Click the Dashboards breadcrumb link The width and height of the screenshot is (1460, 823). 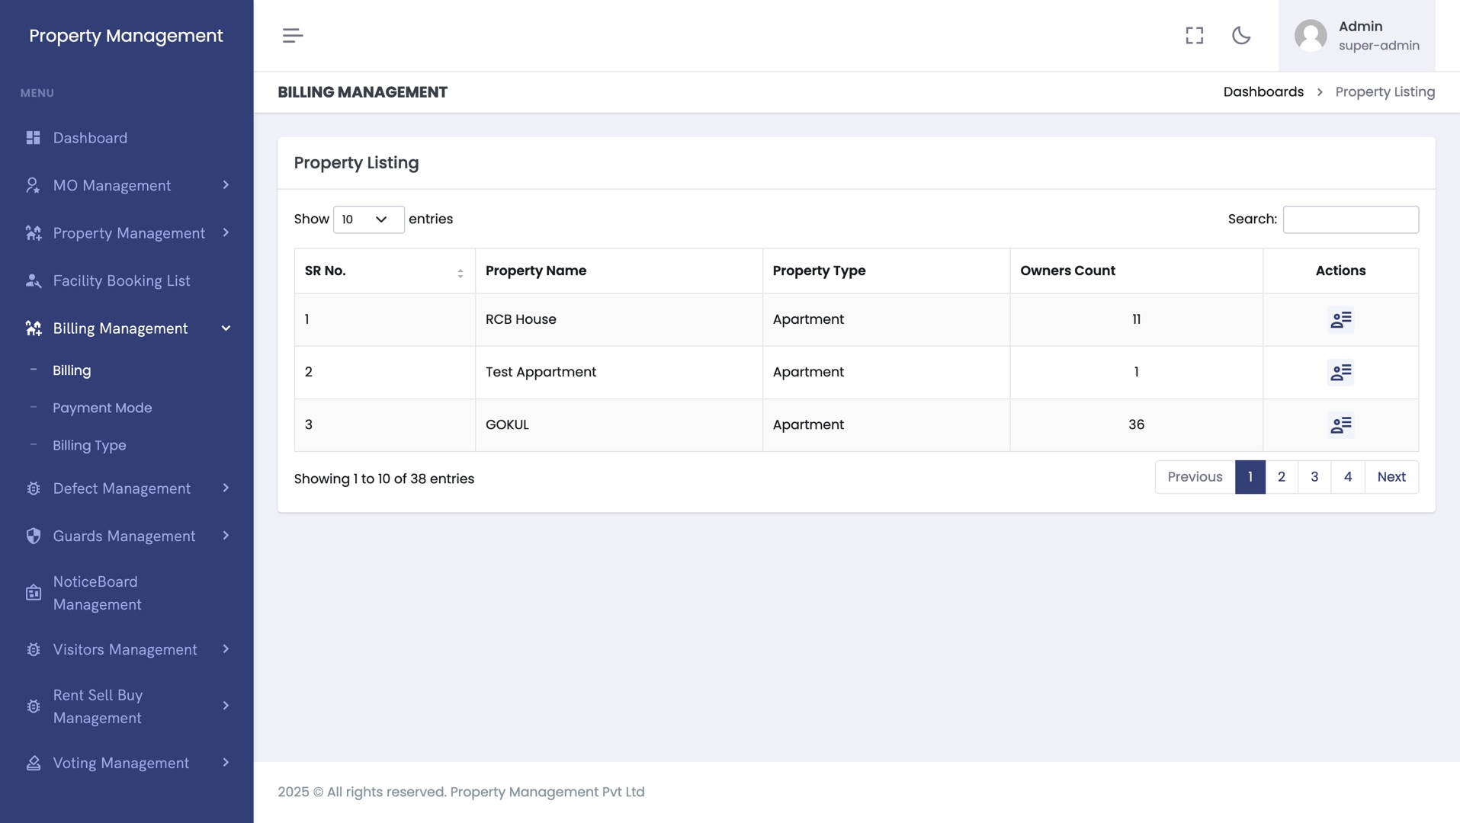click(1263, 92)
